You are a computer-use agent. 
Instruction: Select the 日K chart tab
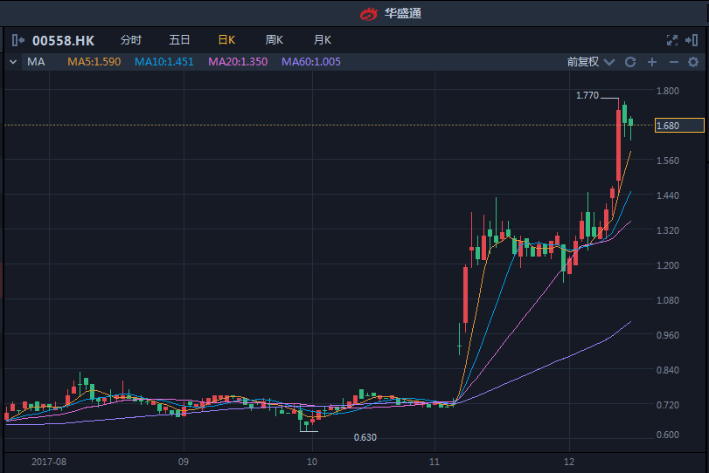(226, 40)
